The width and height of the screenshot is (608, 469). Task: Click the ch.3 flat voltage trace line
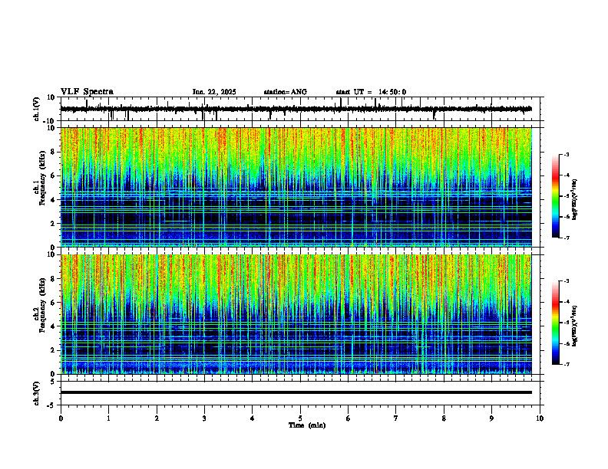296,392
